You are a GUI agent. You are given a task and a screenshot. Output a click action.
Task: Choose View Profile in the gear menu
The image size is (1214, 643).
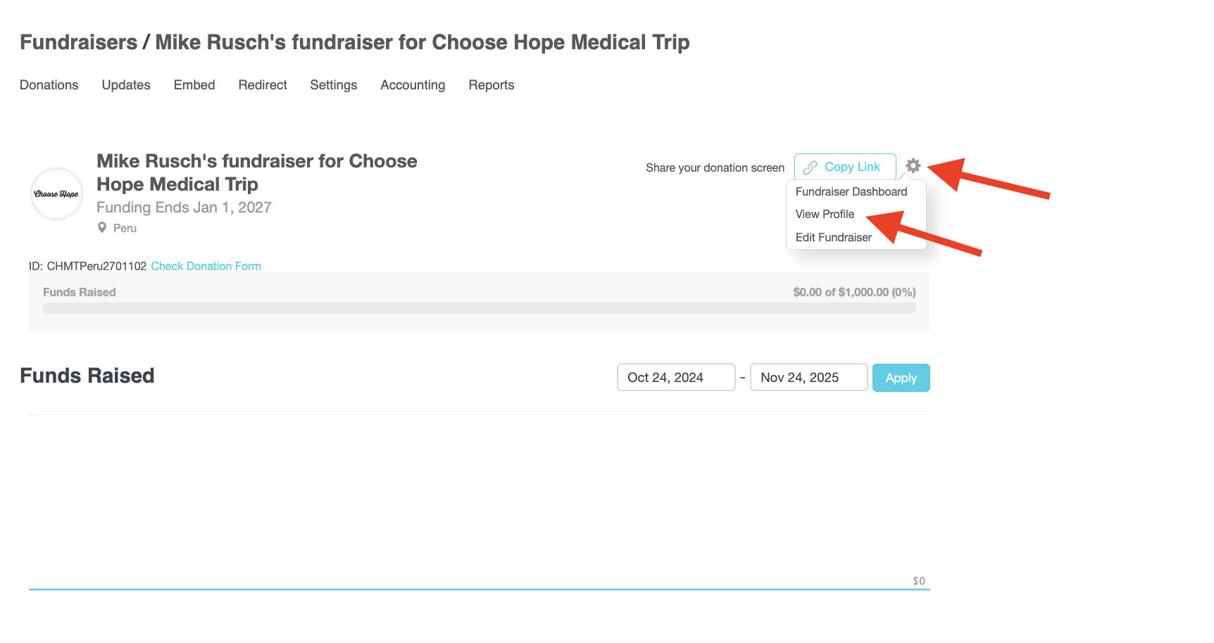[x=825, y=214]
